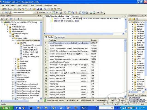Click the Windows start button

pos(6,108)
